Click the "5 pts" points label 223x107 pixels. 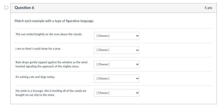click(x=208, y=8)
